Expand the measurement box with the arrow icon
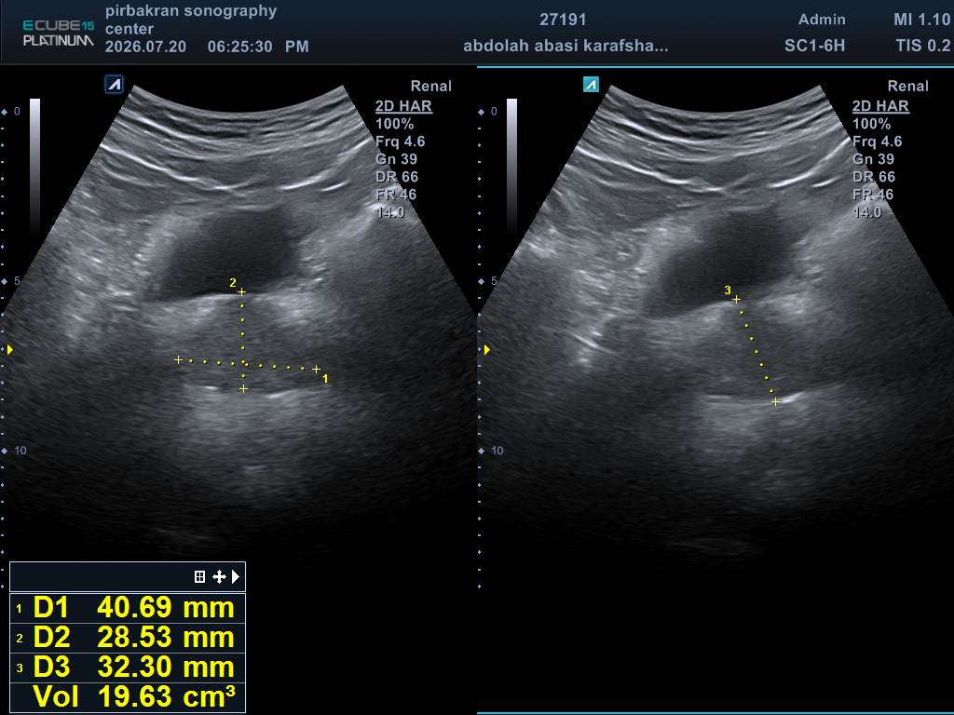 (x=236, y=576)
